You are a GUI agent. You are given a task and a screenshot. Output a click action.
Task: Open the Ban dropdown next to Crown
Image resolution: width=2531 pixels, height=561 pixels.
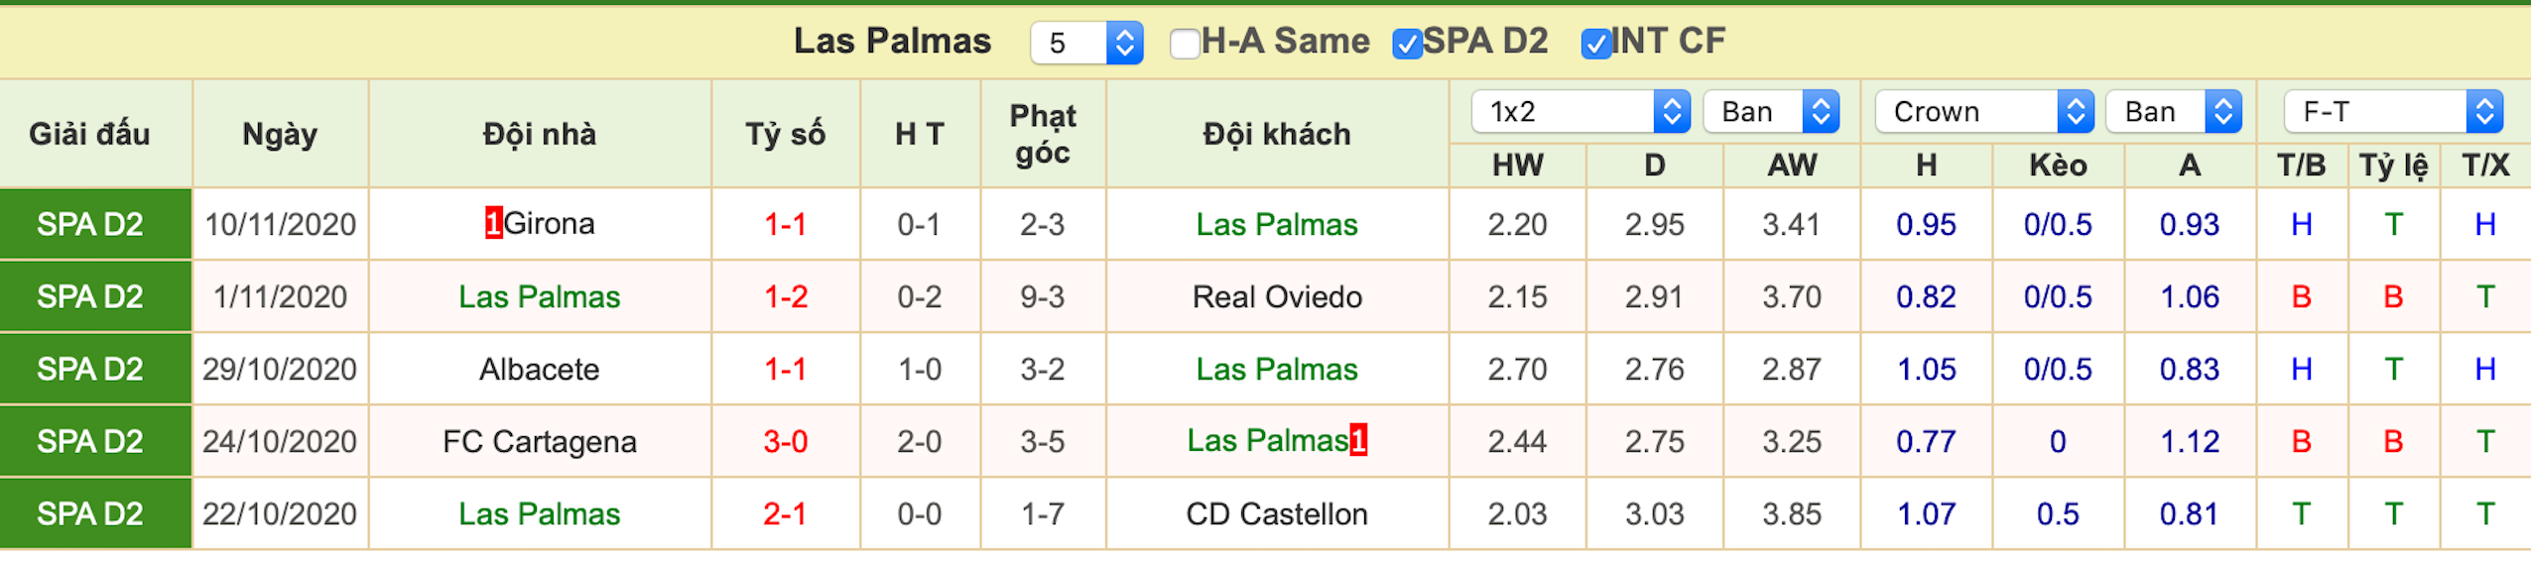pos(2174,111)
